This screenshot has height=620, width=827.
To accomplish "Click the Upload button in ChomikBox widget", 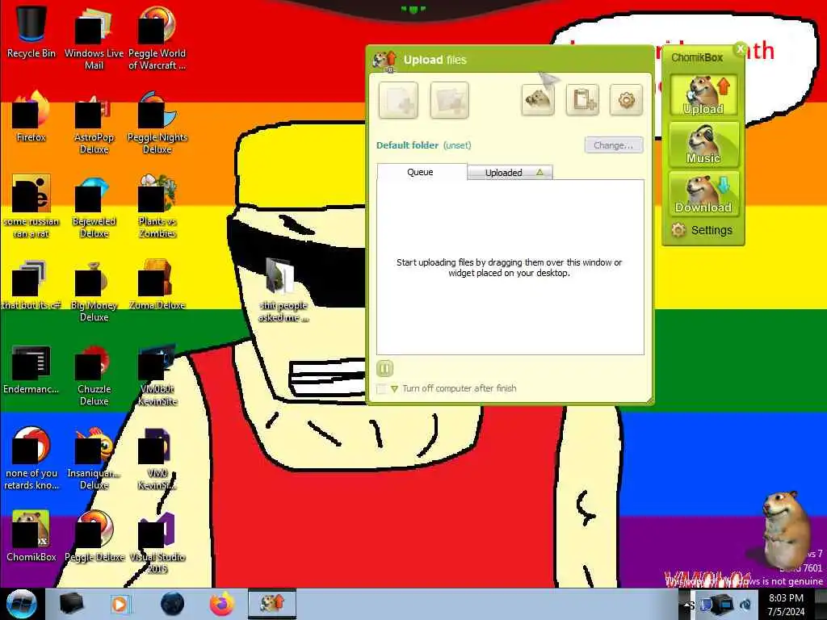I will 703,95.
